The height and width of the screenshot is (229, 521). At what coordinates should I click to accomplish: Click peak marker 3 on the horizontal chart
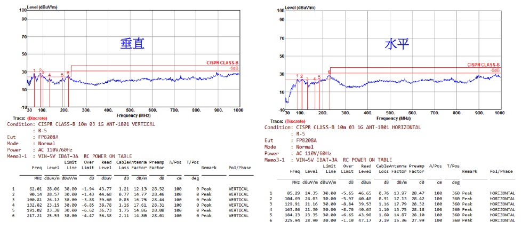[307, 79]
